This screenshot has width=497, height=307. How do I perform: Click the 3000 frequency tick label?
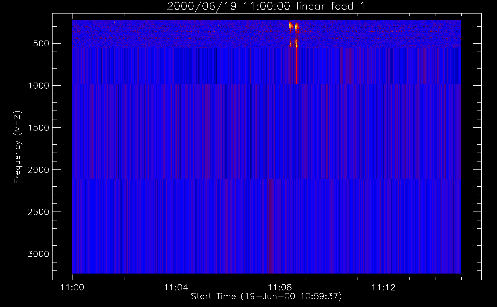[38, 254]
